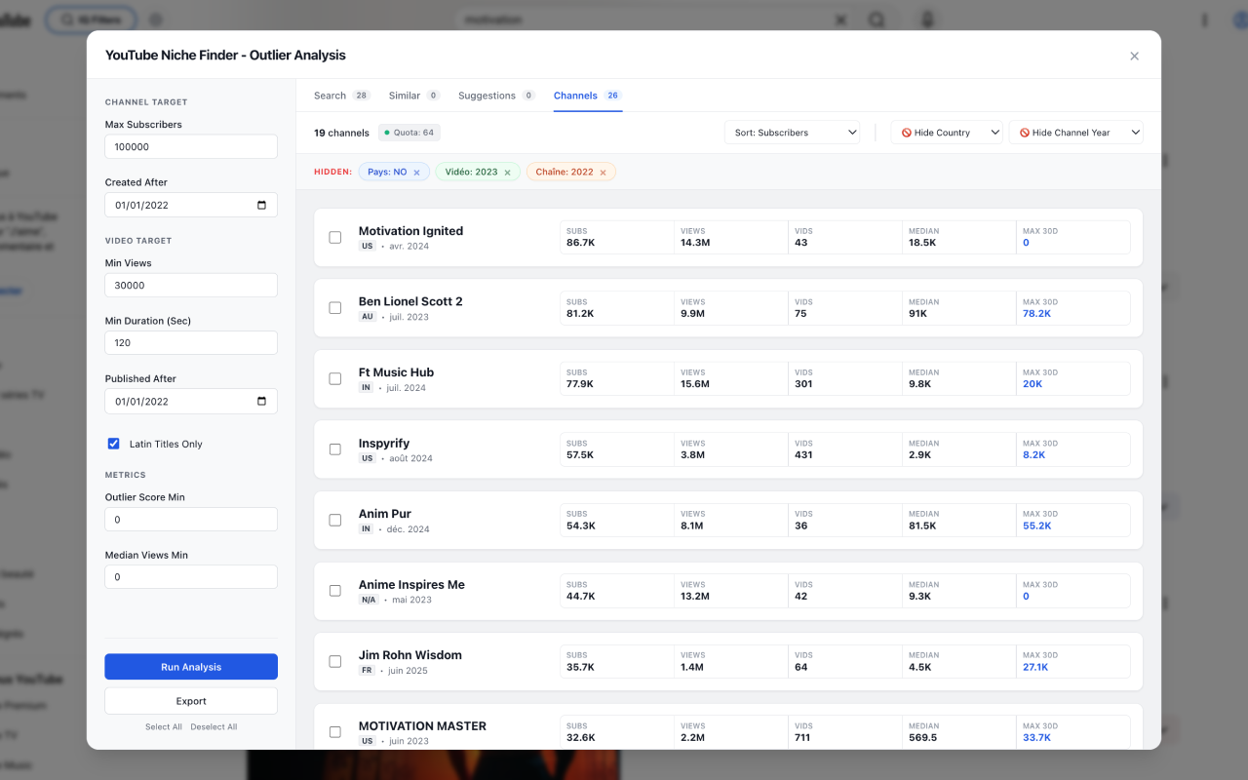Open Motivation Ignited channel name
This screenshot has width=1248, height=780.
[x=410, y=231]
